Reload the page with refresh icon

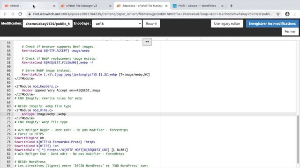20,14
